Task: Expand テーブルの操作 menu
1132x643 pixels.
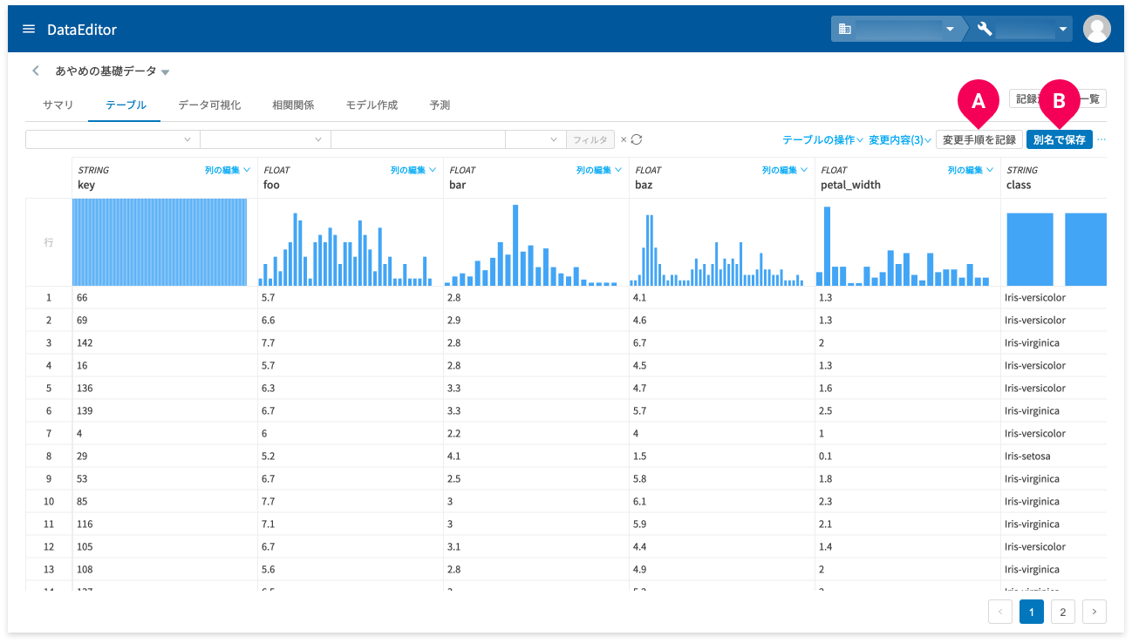Action: click(x=822, y=139)
